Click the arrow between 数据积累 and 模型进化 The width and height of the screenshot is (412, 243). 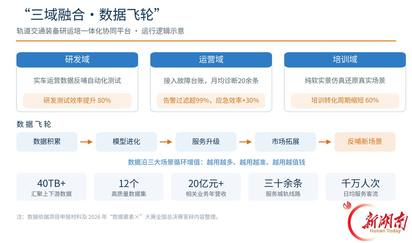(x=87, y=142)
